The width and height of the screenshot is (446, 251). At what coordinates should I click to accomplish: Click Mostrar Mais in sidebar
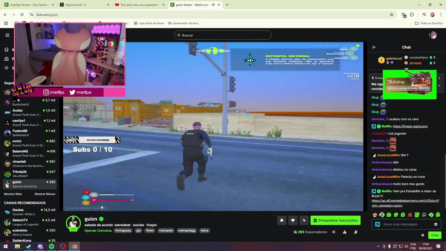(13, 194)
